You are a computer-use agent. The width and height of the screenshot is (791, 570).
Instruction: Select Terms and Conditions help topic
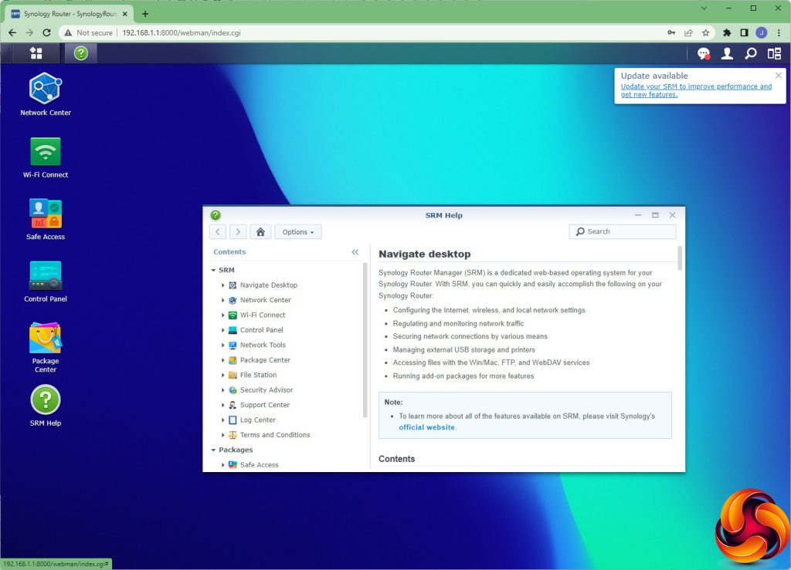coord(274,435)
